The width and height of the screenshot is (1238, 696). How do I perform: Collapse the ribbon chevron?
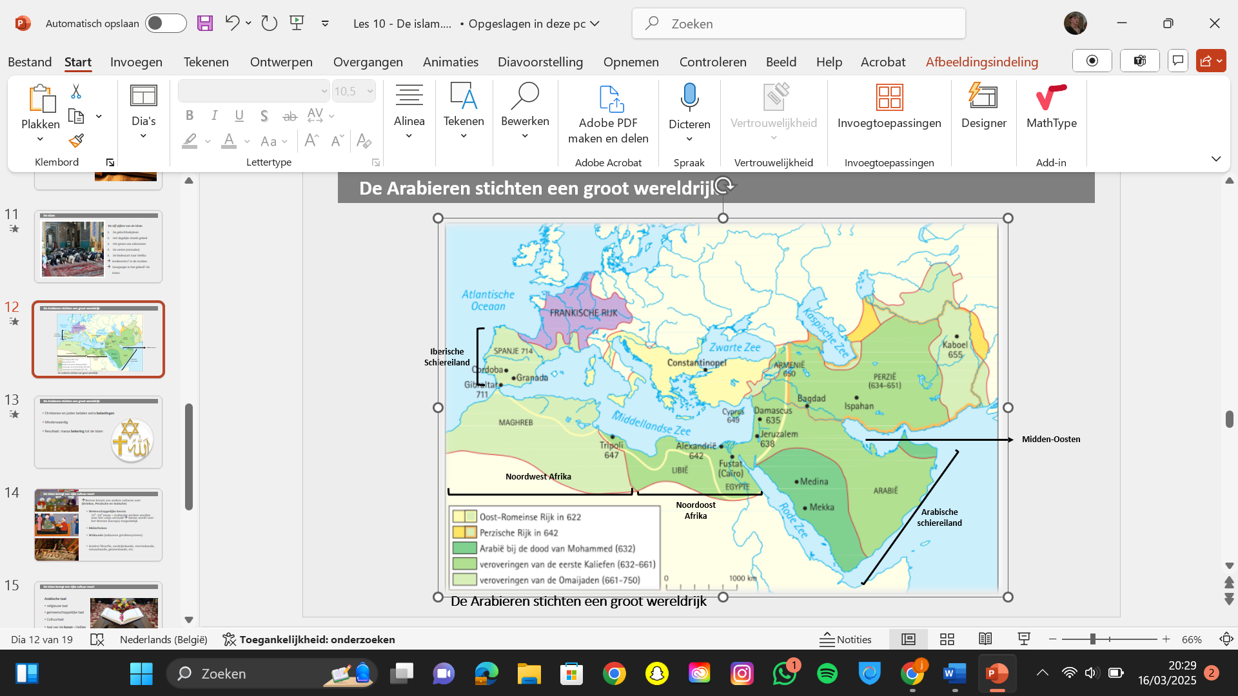pos(1216,159)
